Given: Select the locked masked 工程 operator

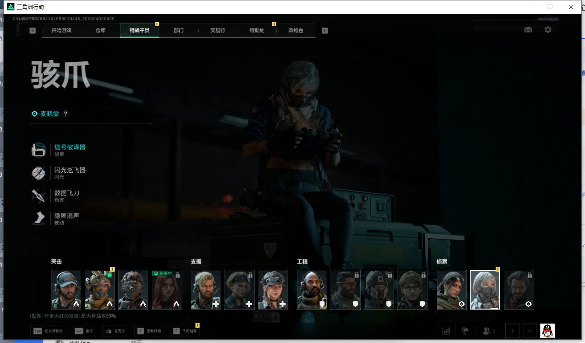Looking at the screenshot, I should click(379, 290).
